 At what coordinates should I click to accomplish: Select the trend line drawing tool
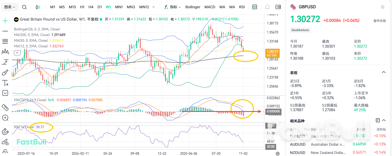pyautogui.click(x=5, y=31)
